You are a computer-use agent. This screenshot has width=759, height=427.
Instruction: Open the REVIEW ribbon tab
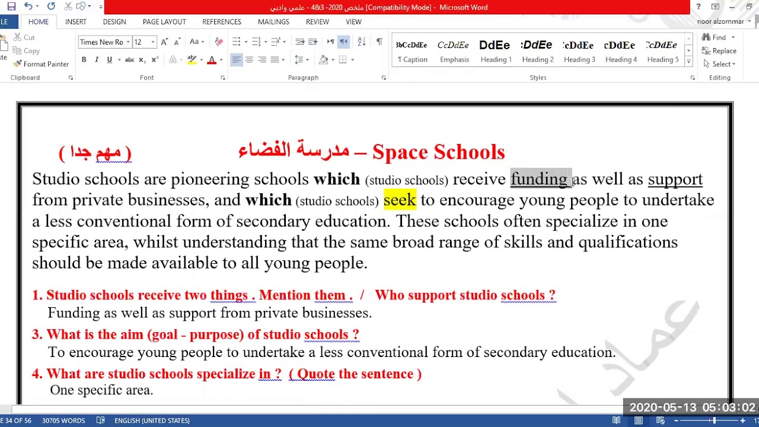(317, 22)
